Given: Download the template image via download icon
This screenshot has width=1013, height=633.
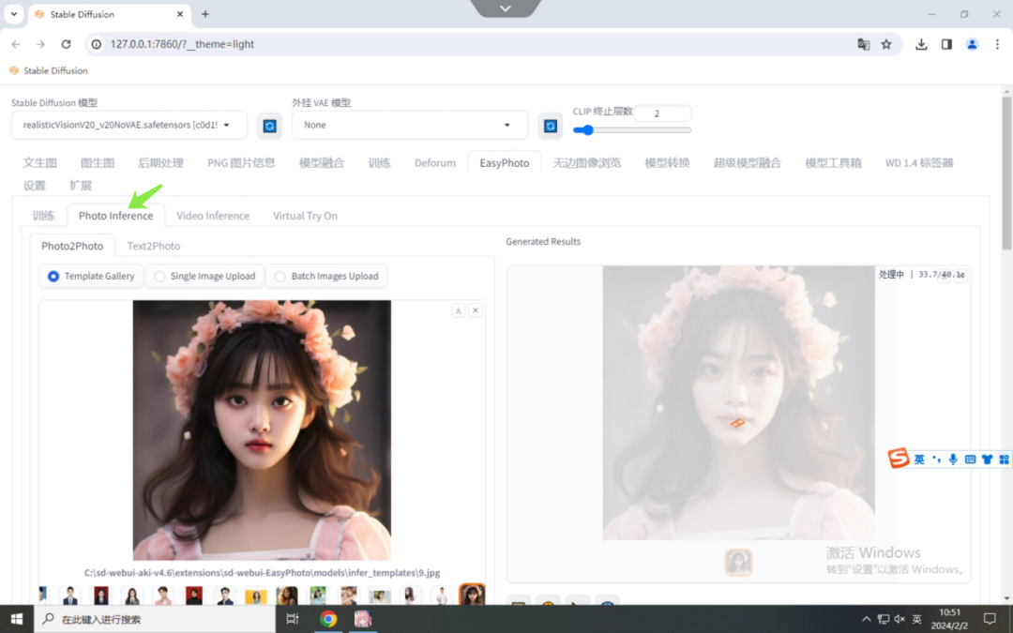Looking at the screenshot, I should pos(459,310).
